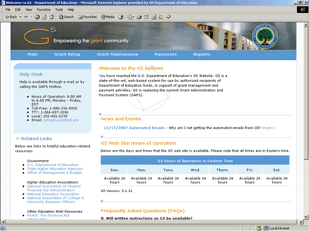Stop page loading with Stop icon

coord(37,17)
